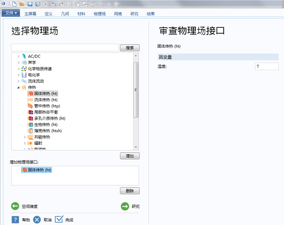284x225 pixels.
Task: Click the Save As icon
Action: (38, 4)
